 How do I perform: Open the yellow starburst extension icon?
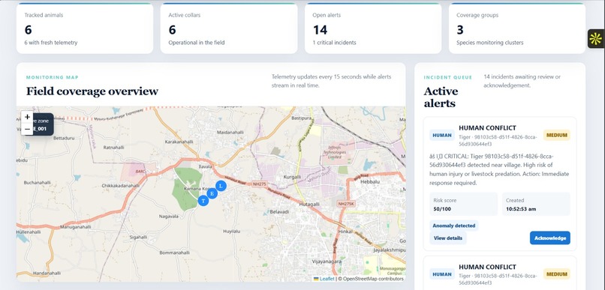point(596,38)
